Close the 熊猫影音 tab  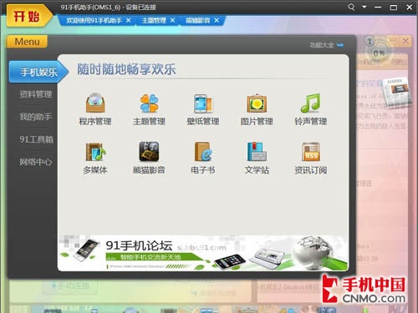217,20
